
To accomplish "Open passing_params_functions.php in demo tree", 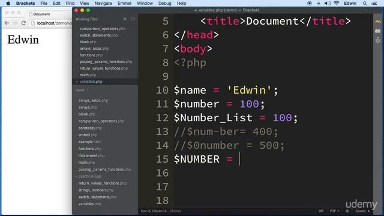I will tap(104, 169).
